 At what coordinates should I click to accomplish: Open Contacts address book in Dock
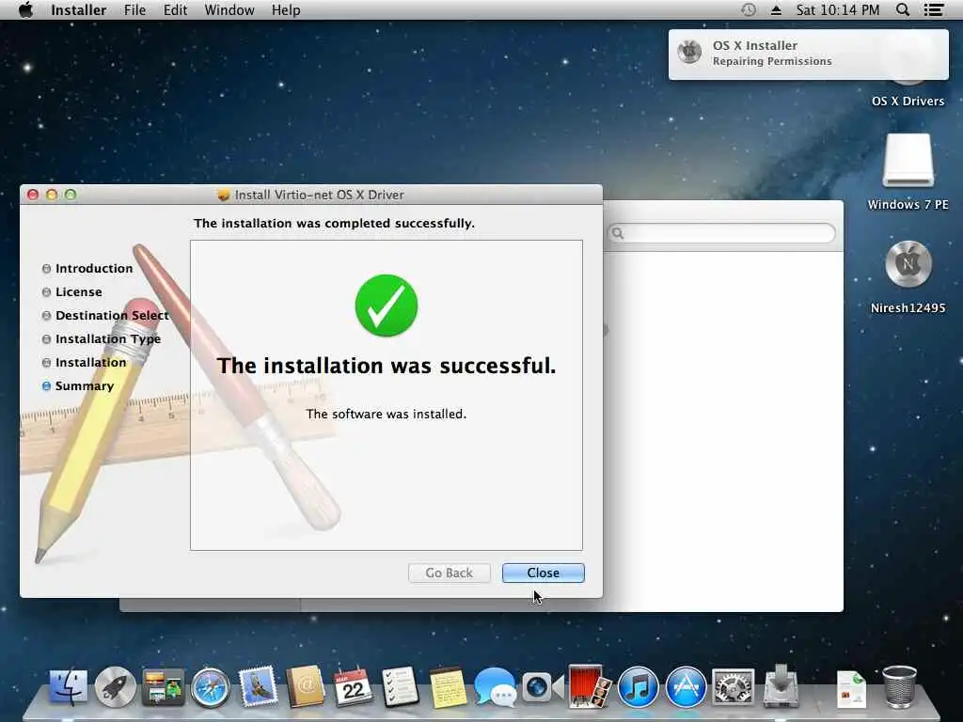coord(306,686)
